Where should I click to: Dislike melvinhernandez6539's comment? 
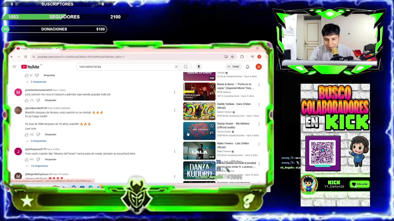(x=38, y=100)
